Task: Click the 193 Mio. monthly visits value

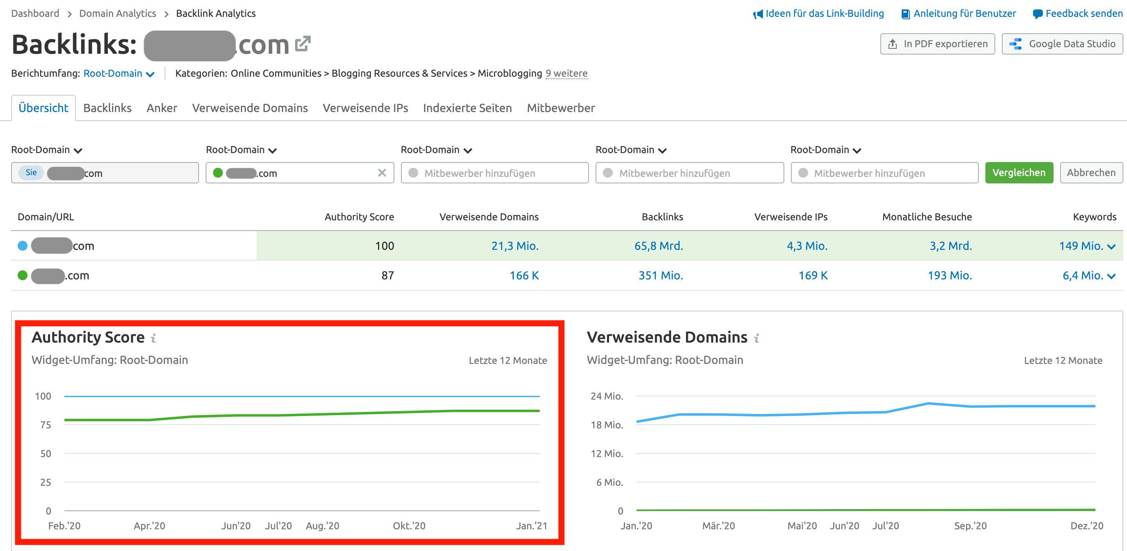Action: [x=950, y=276]
